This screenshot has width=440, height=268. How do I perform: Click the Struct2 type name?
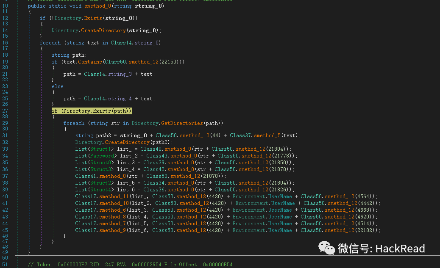[x=100, y=183]
